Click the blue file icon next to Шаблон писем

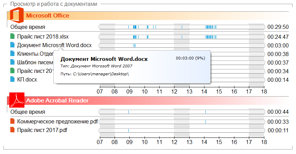[13, 62]
